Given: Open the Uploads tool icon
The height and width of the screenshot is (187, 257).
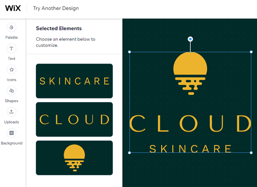Looking at the screenshot, I should [12, 112].
